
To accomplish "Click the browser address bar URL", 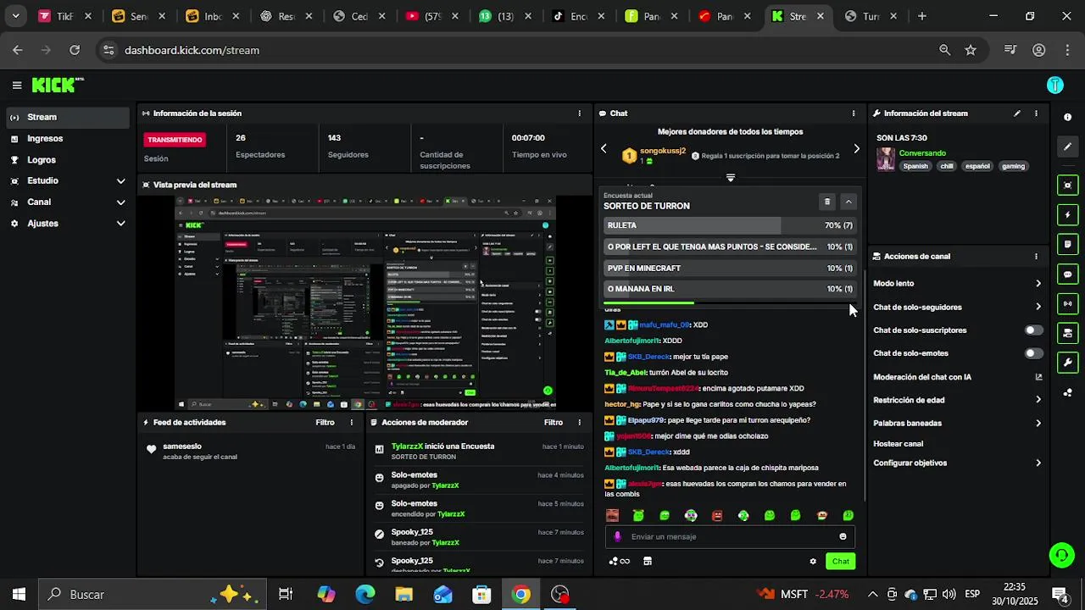I will (192, 50).
